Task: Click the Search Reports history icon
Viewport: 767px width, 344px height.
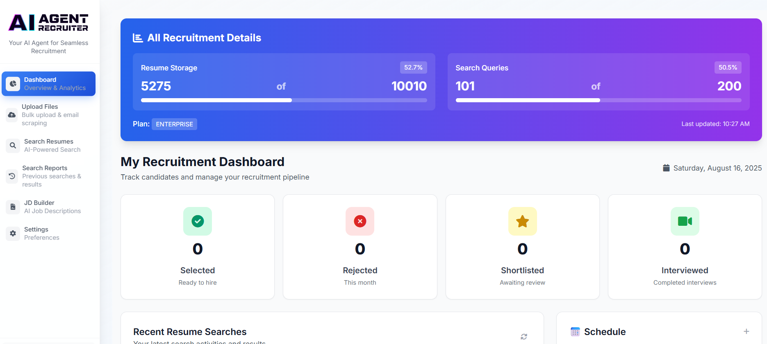Action: tap(12, 176)
